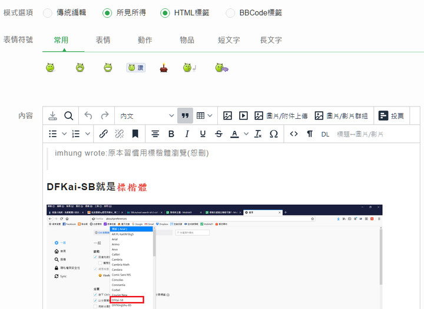Switch to 表情 emoticon tab
The image size is (424, 309).
[103, 40]
